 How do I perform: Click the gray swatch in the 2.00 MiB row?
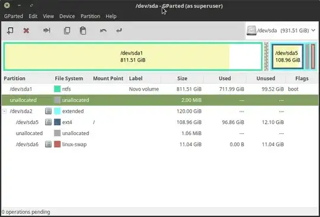[x=57, y=100]
